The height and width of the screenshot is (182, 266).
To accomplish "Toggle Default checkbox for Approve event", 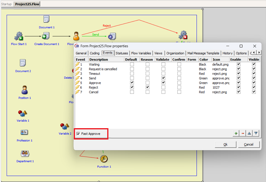I will pyautogui.click(x=132, y=83).
